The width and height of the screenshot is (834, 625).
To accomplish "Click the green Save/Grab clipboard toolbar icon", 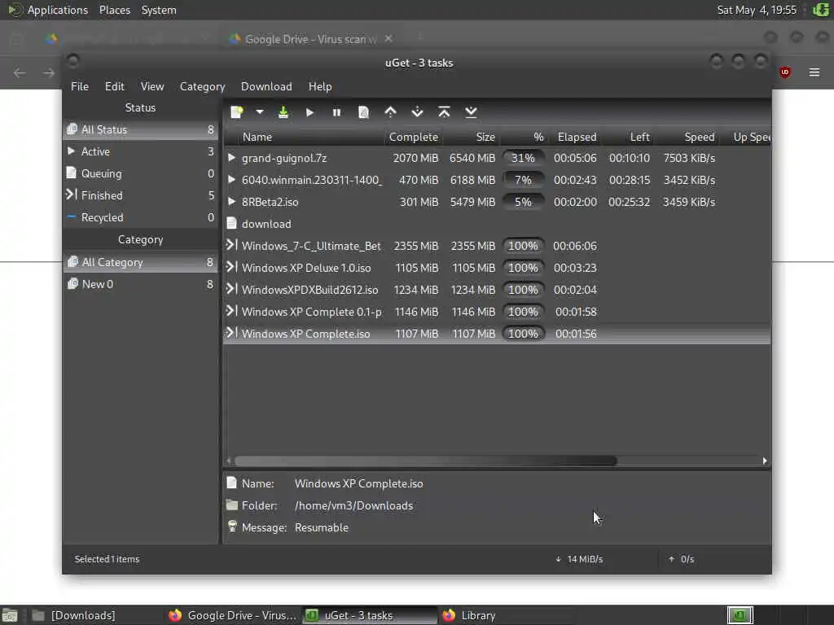I will click(x=283, y=112).
